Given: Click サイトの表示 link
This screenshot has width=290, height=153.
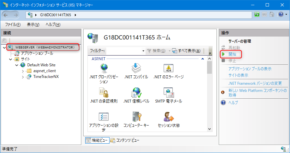Looking at the screenshot, I should pyautogui.click(x=238, y=75).
